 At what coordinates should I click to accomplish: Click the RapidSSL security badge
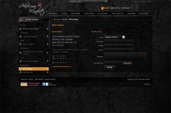pyautogui.click(x=24, y=84)
